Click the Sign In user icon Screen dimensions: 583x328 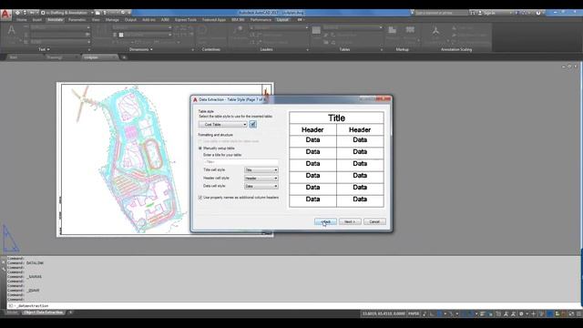[480, 13]
